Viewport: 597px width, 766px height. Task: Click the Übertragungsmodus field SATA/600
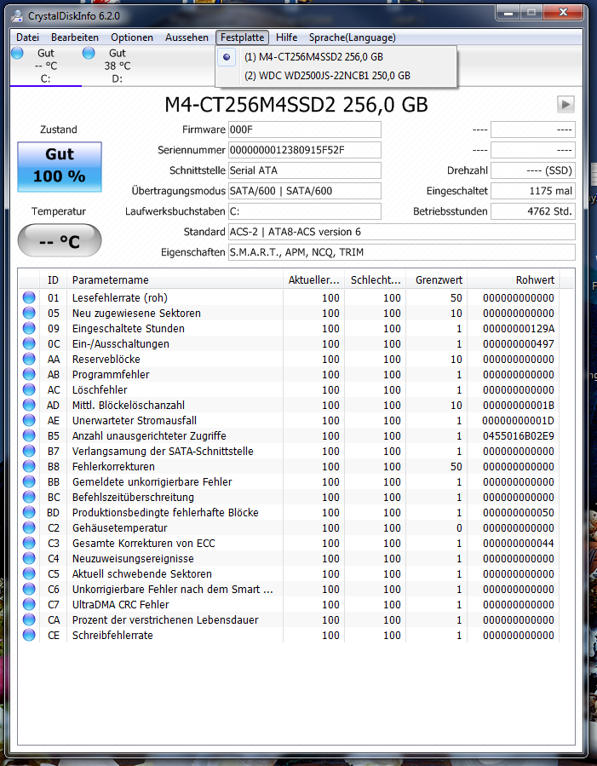coord(305,191)
